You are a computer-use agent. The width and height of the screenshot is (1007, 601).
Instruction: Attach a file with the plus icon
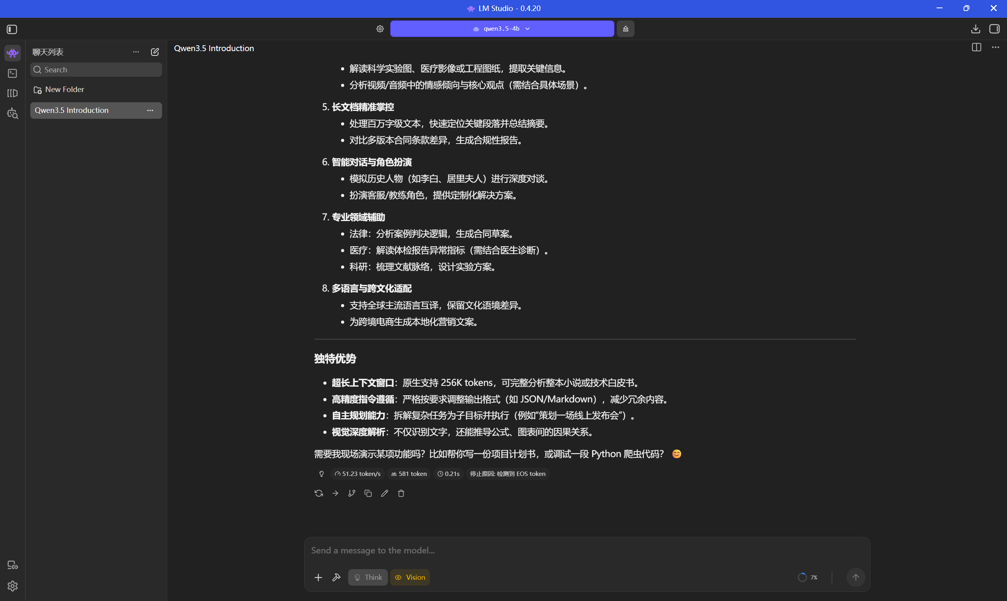(x=318, y=577)
